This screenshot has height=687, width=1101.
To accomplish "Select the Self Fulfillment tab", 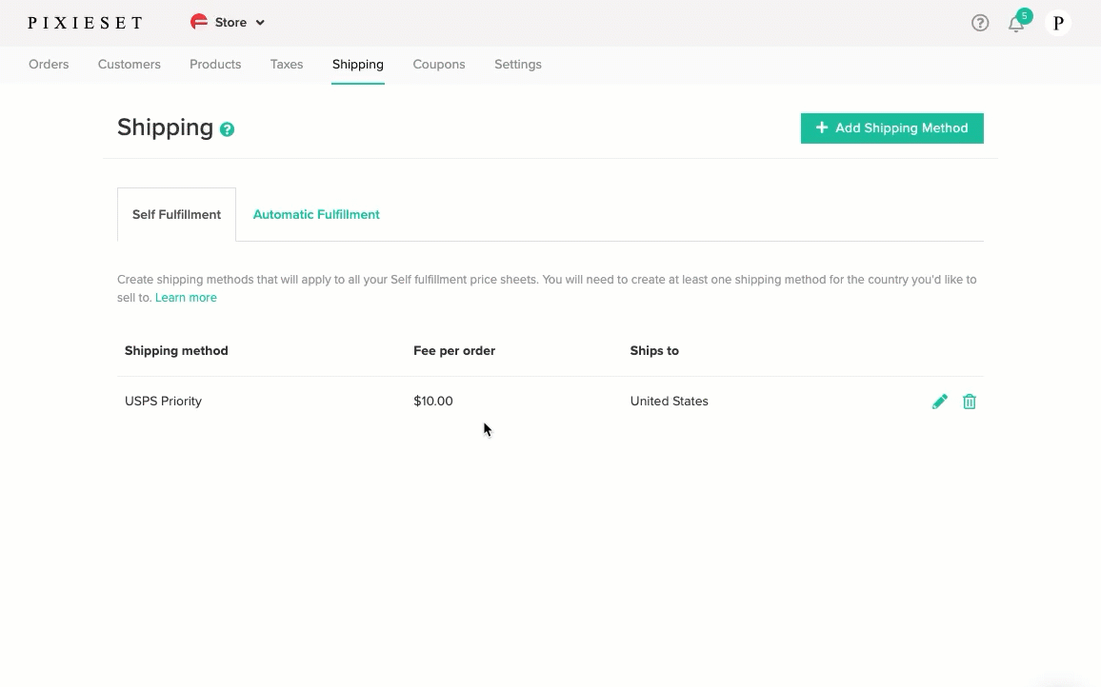I will [x=176, y=214].
